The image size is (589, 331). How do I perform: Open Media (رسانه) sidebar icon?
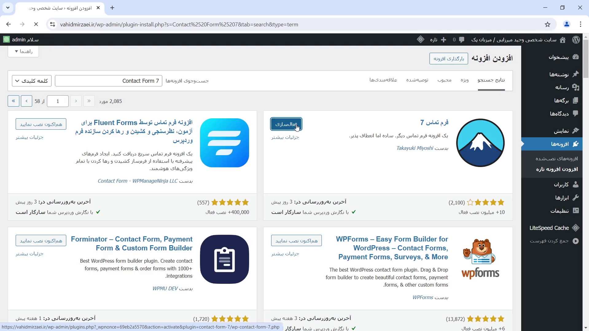click(576, 87)
